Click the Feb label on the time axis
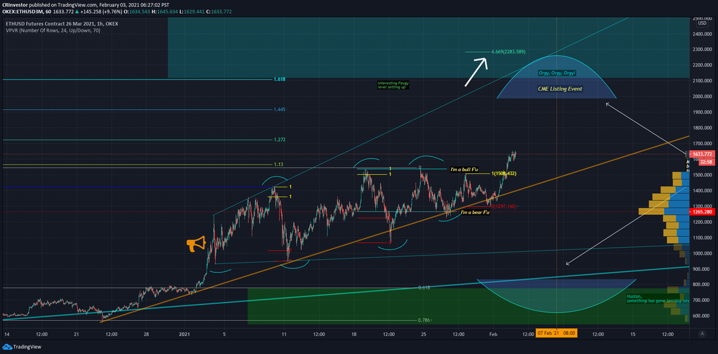Viewport: 718px width, 354px height. coord(494,334)
